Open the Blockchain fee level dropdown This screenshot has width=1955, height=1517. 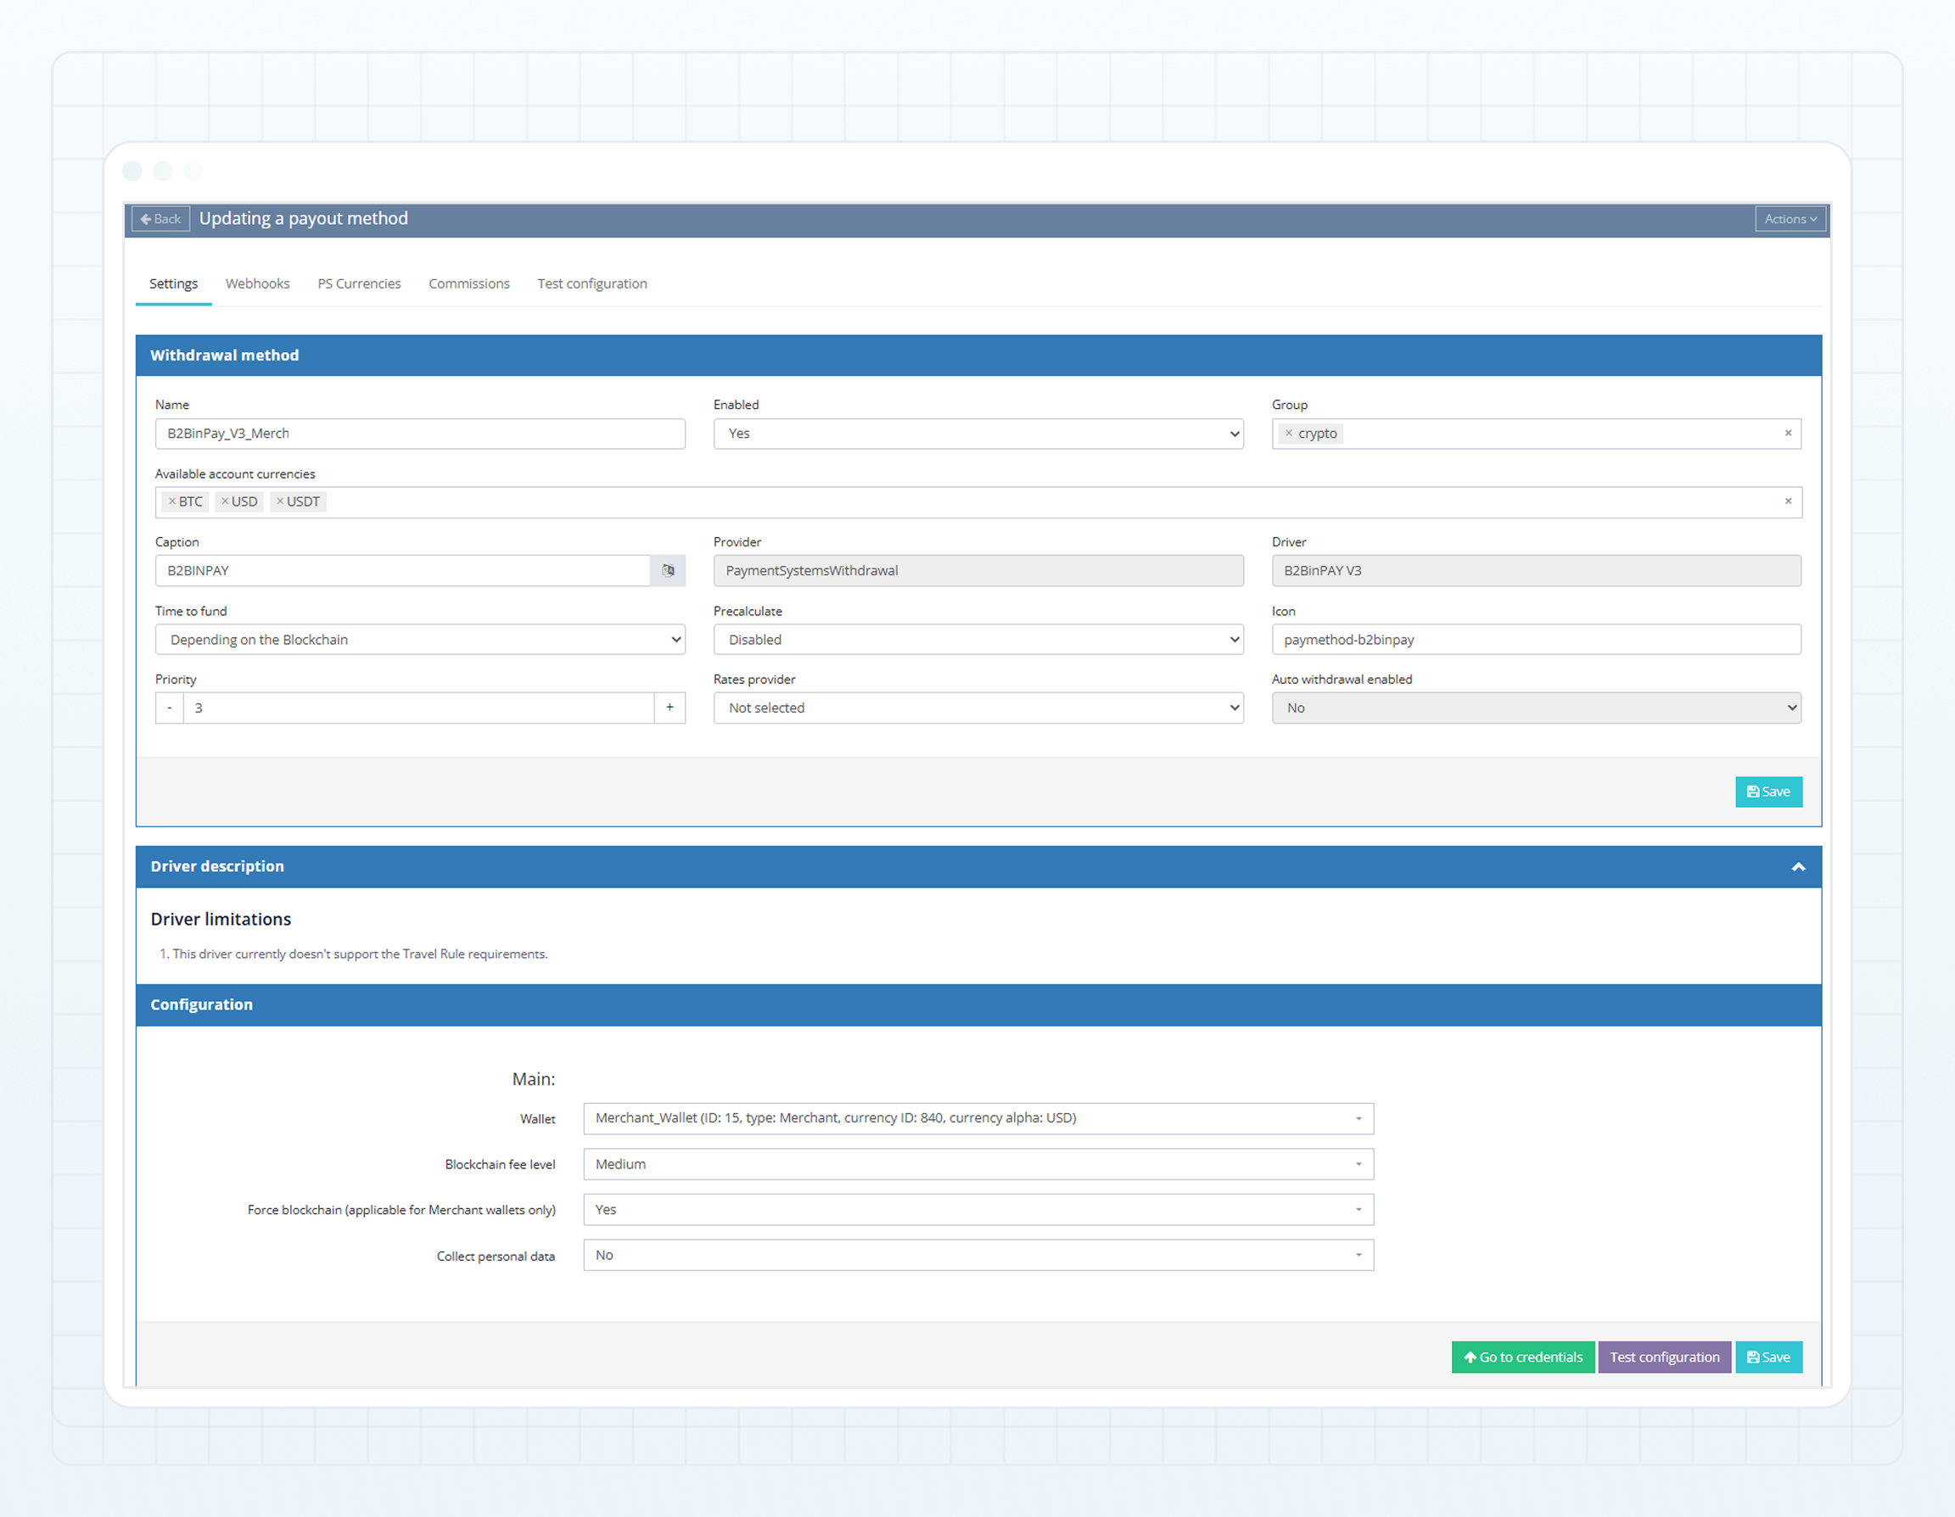pyautogui.click(x=977, y=1164)
